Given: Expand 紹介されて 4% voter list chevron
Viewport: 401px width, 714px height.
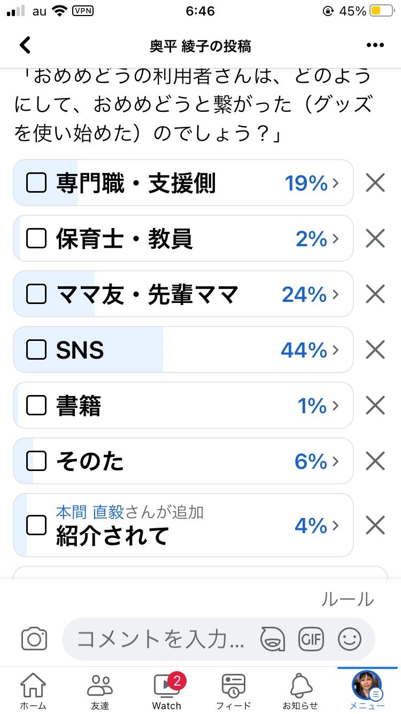Looking at the screenshot, I should (336, 526).
